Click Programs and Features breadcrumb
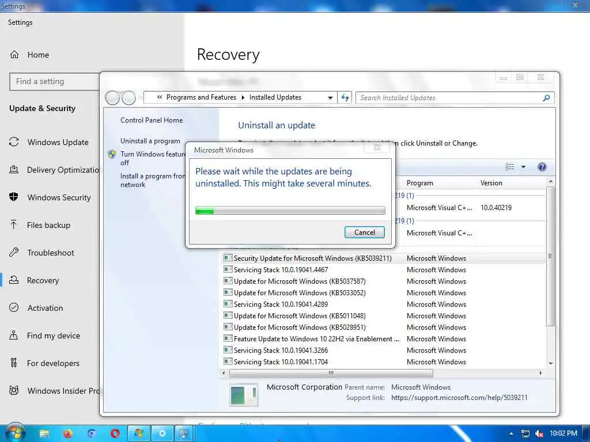 [201, 97]
